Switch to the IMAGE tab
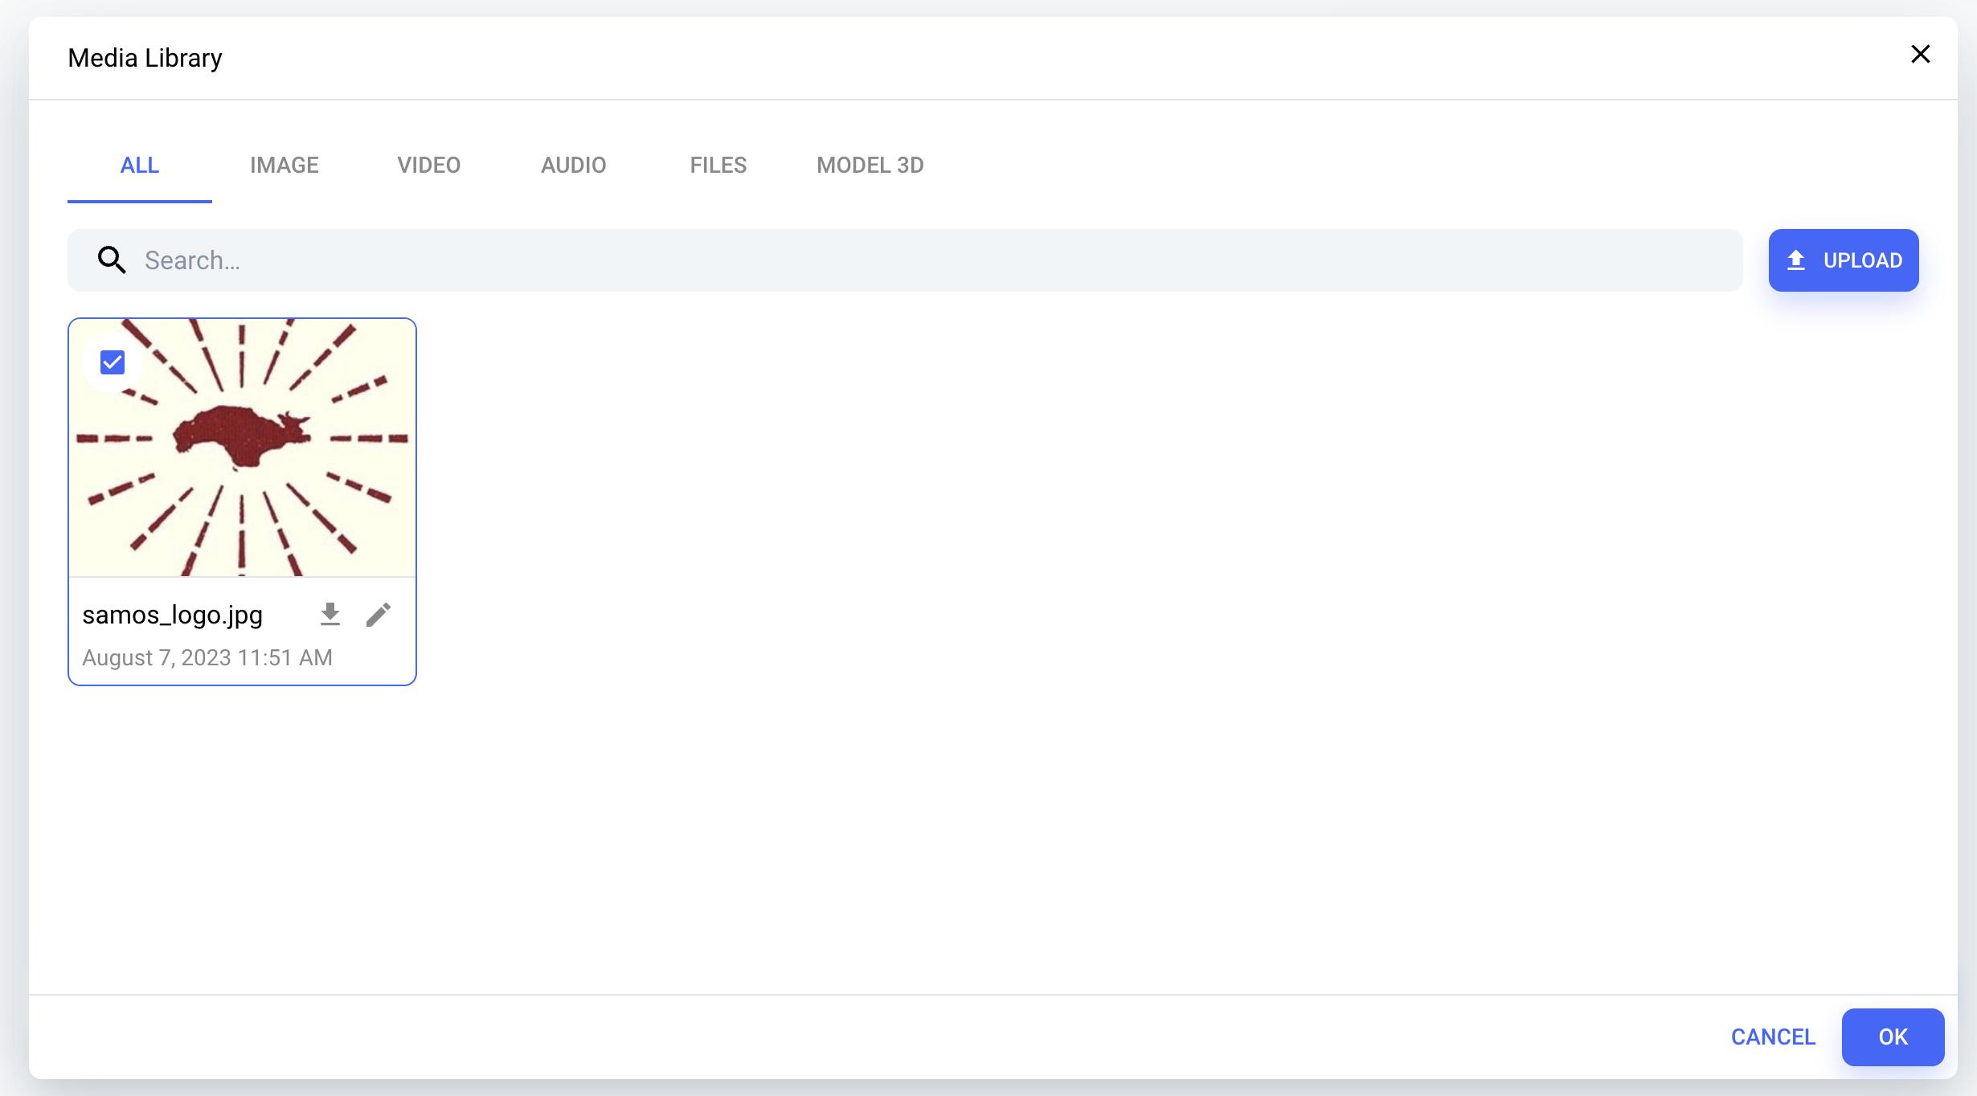This screenshot has width=1977, height=1096. click(x=284, y=165)
